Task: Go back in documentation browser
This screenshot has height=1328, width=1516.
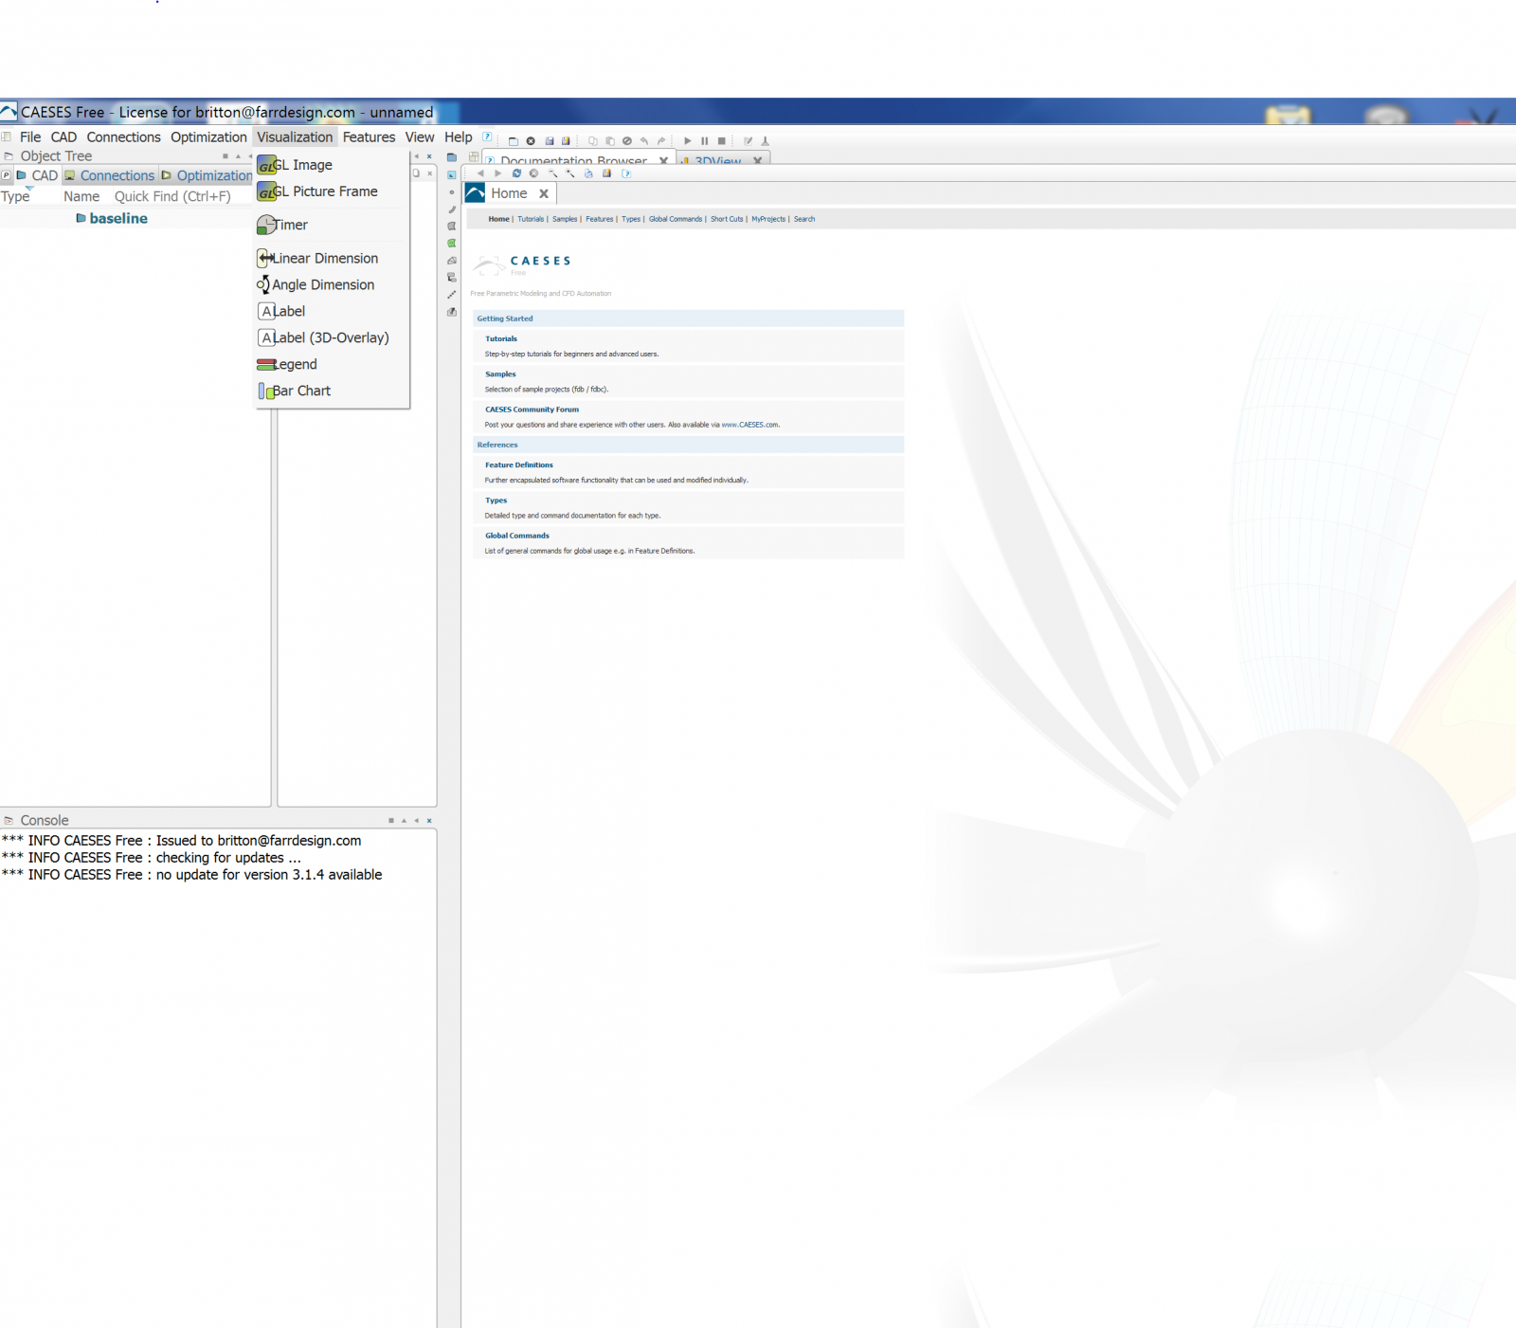Action: click(480, 173)
